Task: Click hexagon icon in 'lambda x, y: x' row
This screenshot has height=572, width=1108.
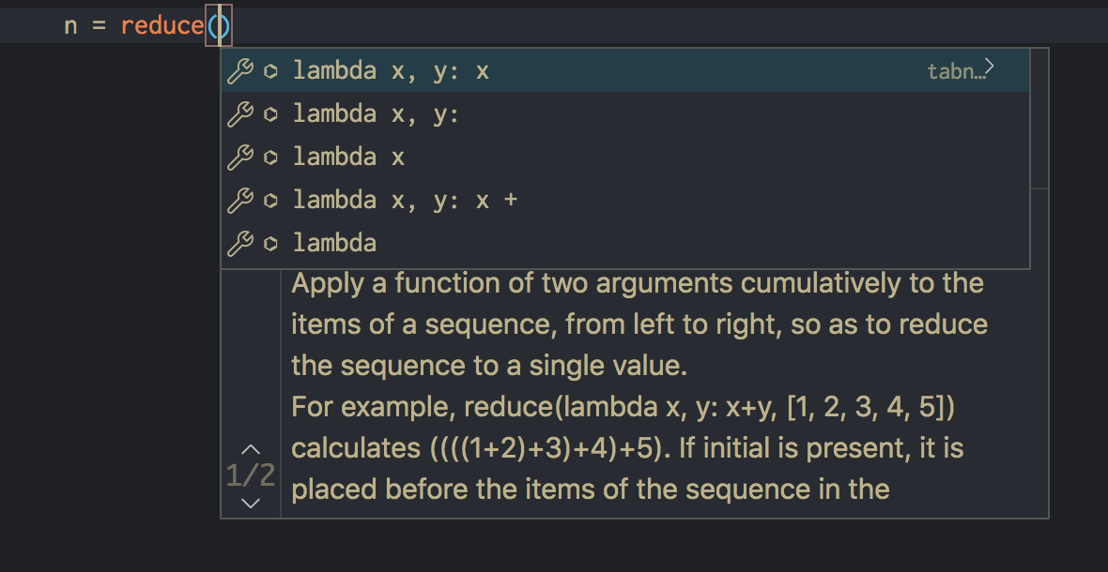Action: [x=269, y=70]
